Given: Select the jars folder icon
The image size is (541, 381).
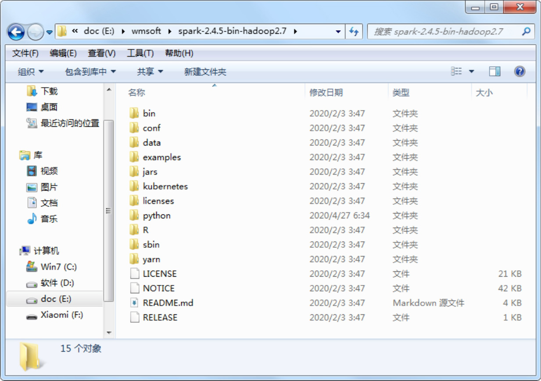Looking at the screenshot, I should [134, 171].
